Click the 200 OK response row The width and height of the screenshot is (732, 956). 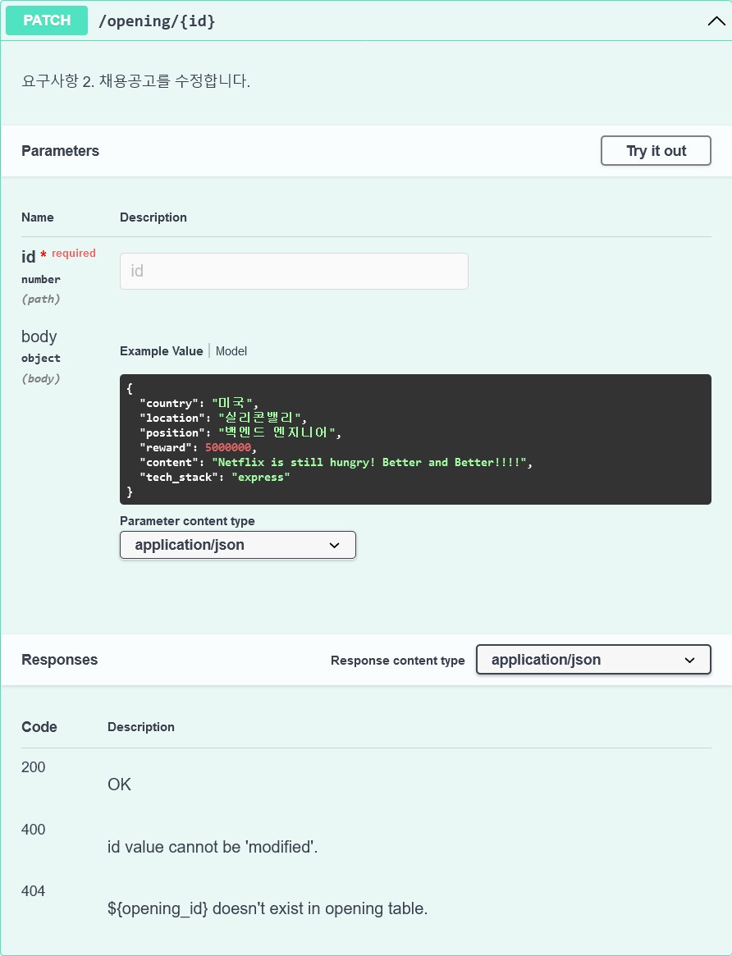click(119, 784)
